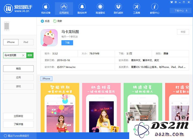Click 马卡龙玩图 app icon
This screenshot has width=193, height=139.
[49, 38]
